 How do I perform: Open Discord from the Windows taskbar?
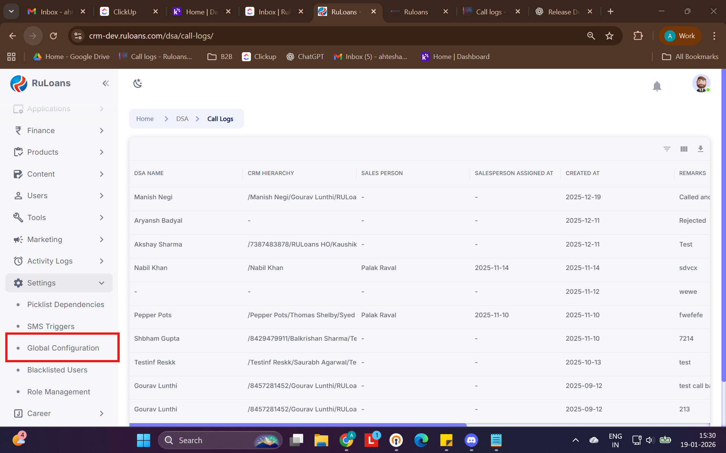[471, 440]
